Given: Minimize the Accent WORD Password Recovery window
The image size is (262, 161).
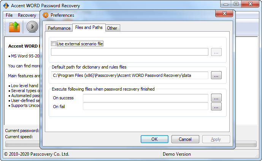Looking at the screenshot, I should tap(226, 4).
